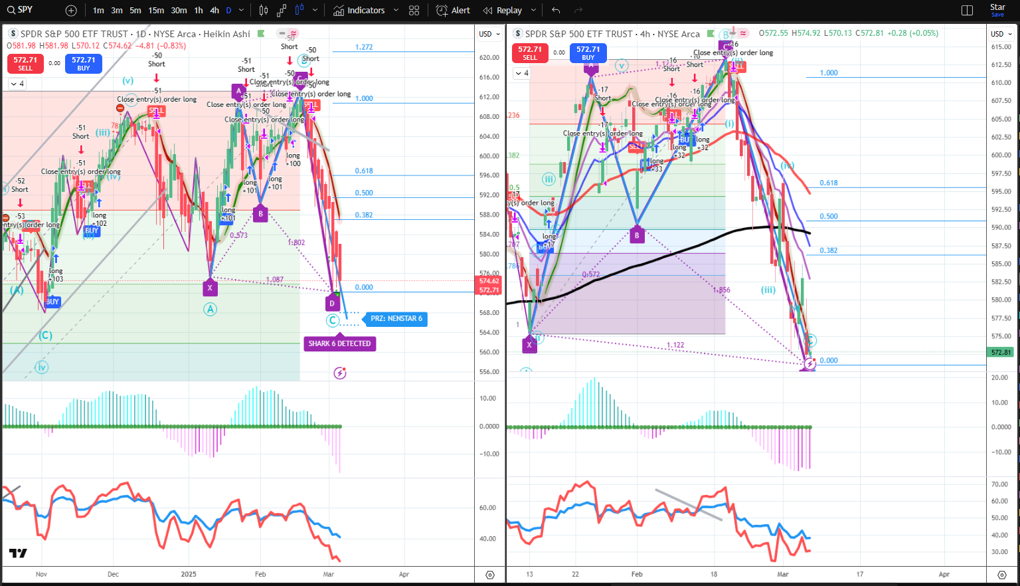Open USD currency dropdown on 4h chart
1020x586 pixels.
1001,34
